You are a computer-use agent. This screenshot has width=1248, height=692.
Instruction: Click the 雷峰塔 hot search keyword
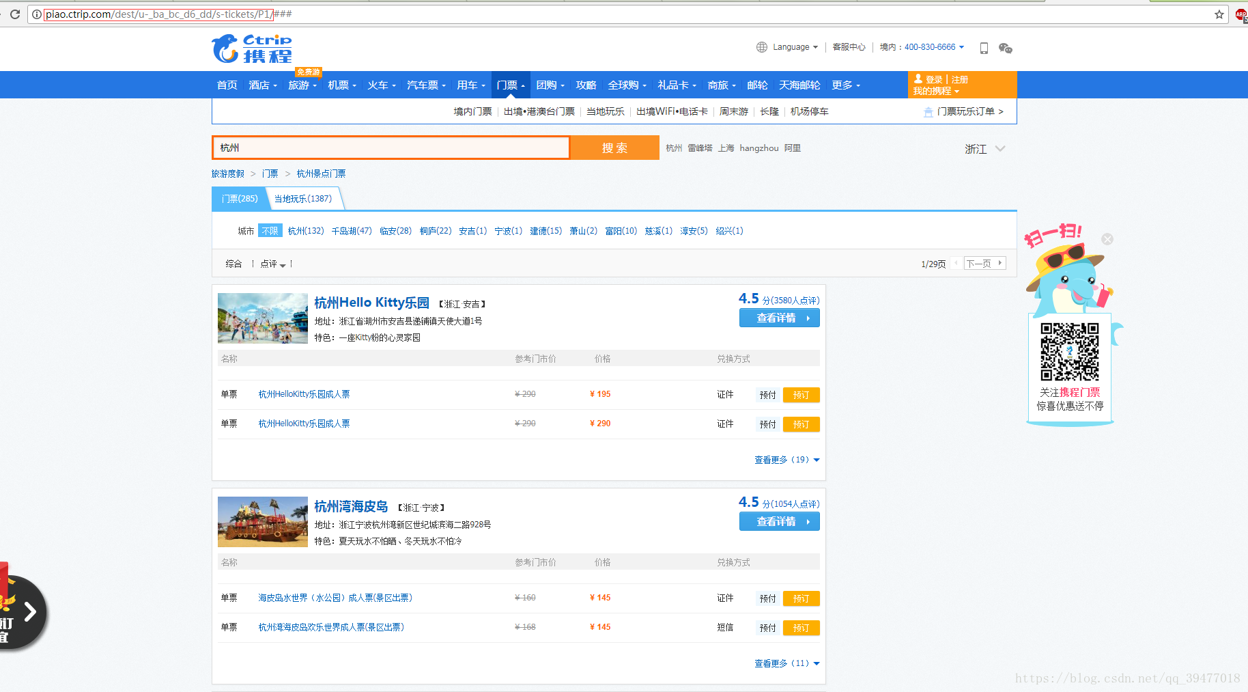[700, 148]
